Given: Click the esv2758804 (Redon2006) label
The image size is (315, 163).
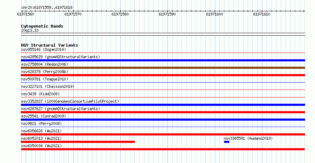Looking at the screenshot, I should click(45, 64).
